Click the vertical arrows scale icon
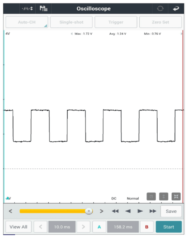The width and height of the screenshot is (188, 238). [164, 196]
